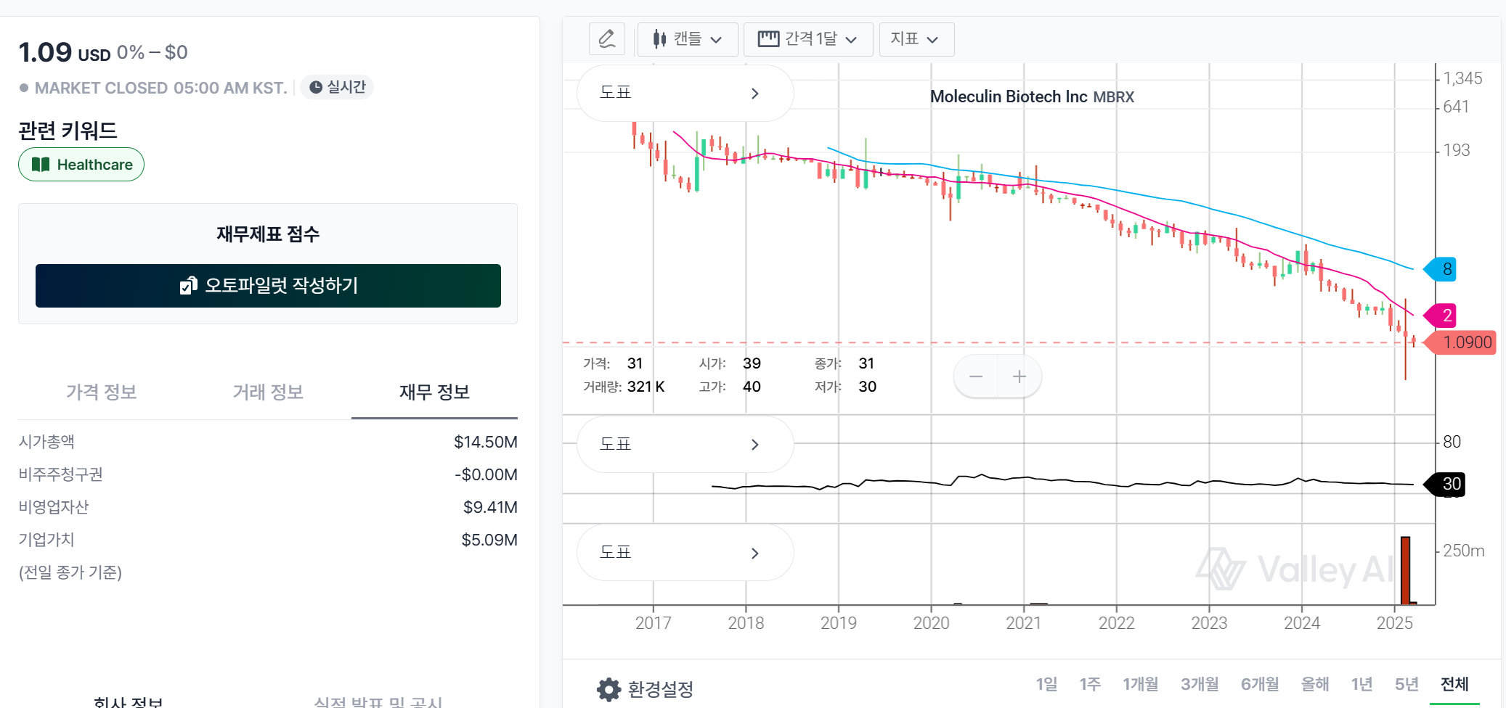Open the 캔들 chart type dropdown
Viewport: 1506px width, 708px height.
[688, 38]
